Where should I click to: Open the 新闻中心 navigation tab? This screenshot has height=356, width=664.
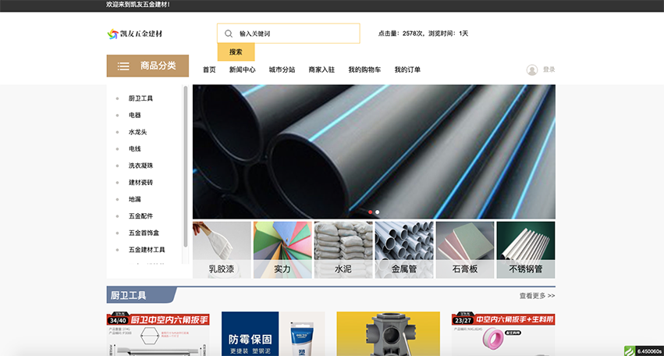(x=243, y=69)
